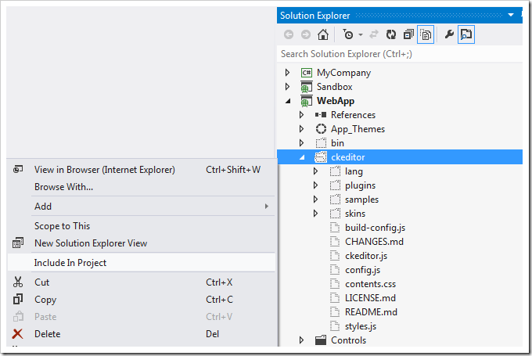Image resolution: width=532 pixels, height=356 pixels.
Task: Choose Include In Project
Action: pyautogui.click(x=141, y=263)
